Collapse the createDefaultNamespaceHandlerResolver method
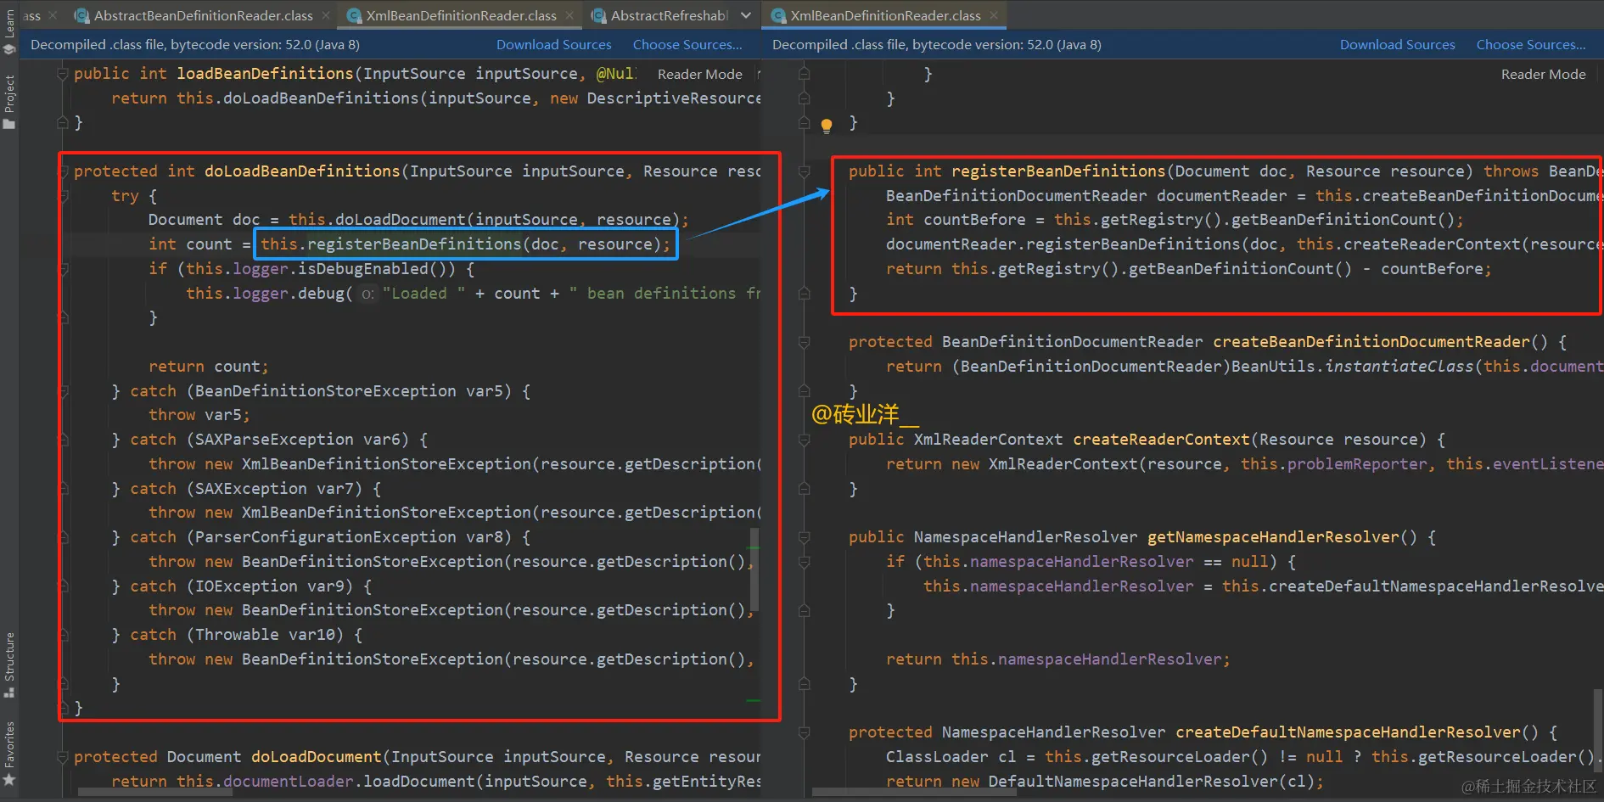 [x=804, y=732]
